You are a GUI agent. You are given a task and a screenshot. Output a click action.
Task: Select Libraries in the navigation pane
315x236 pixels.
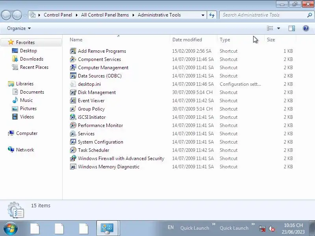click(x=25, y=84)
